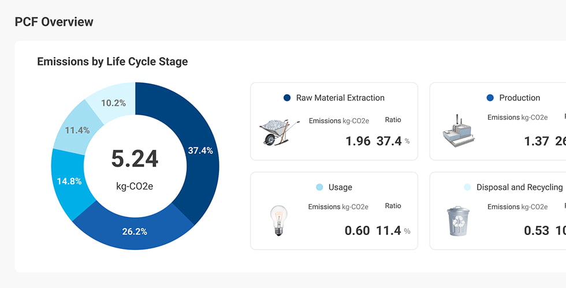Open the Usage card title
This screenshot has width=566, height=288.
340,187
